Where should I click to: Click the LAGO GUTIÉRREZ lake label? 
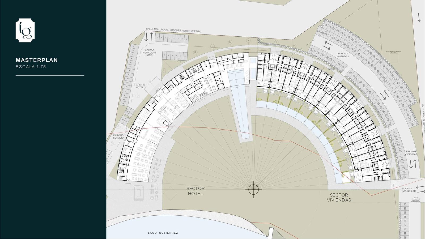[163, 233]
